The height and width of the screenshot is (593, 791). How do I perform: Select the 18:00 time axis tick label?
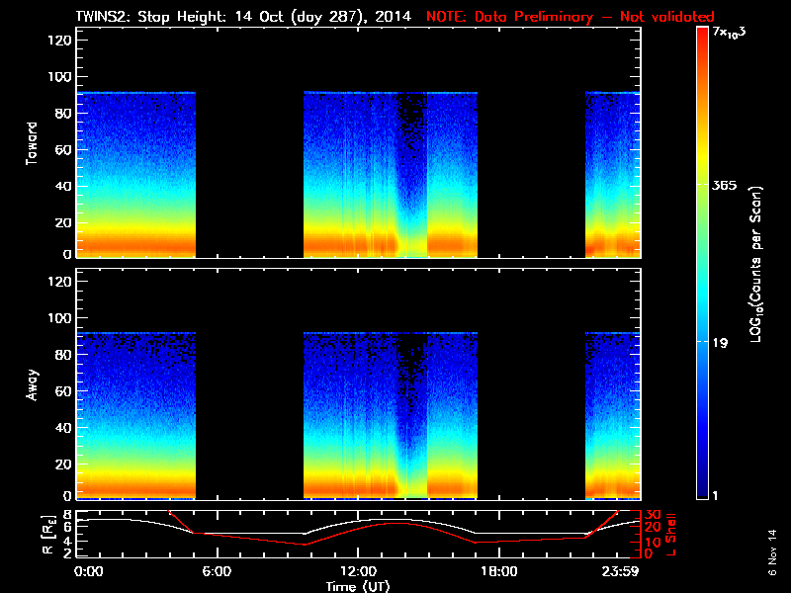click(x=497, y=571)
